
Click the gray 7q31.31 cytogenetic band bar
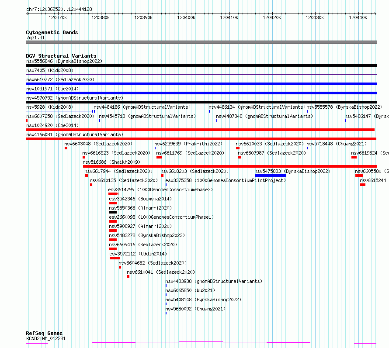[201, 42]
